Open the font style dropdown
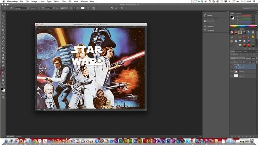This screenshot has width=258, height=145. 35,8
